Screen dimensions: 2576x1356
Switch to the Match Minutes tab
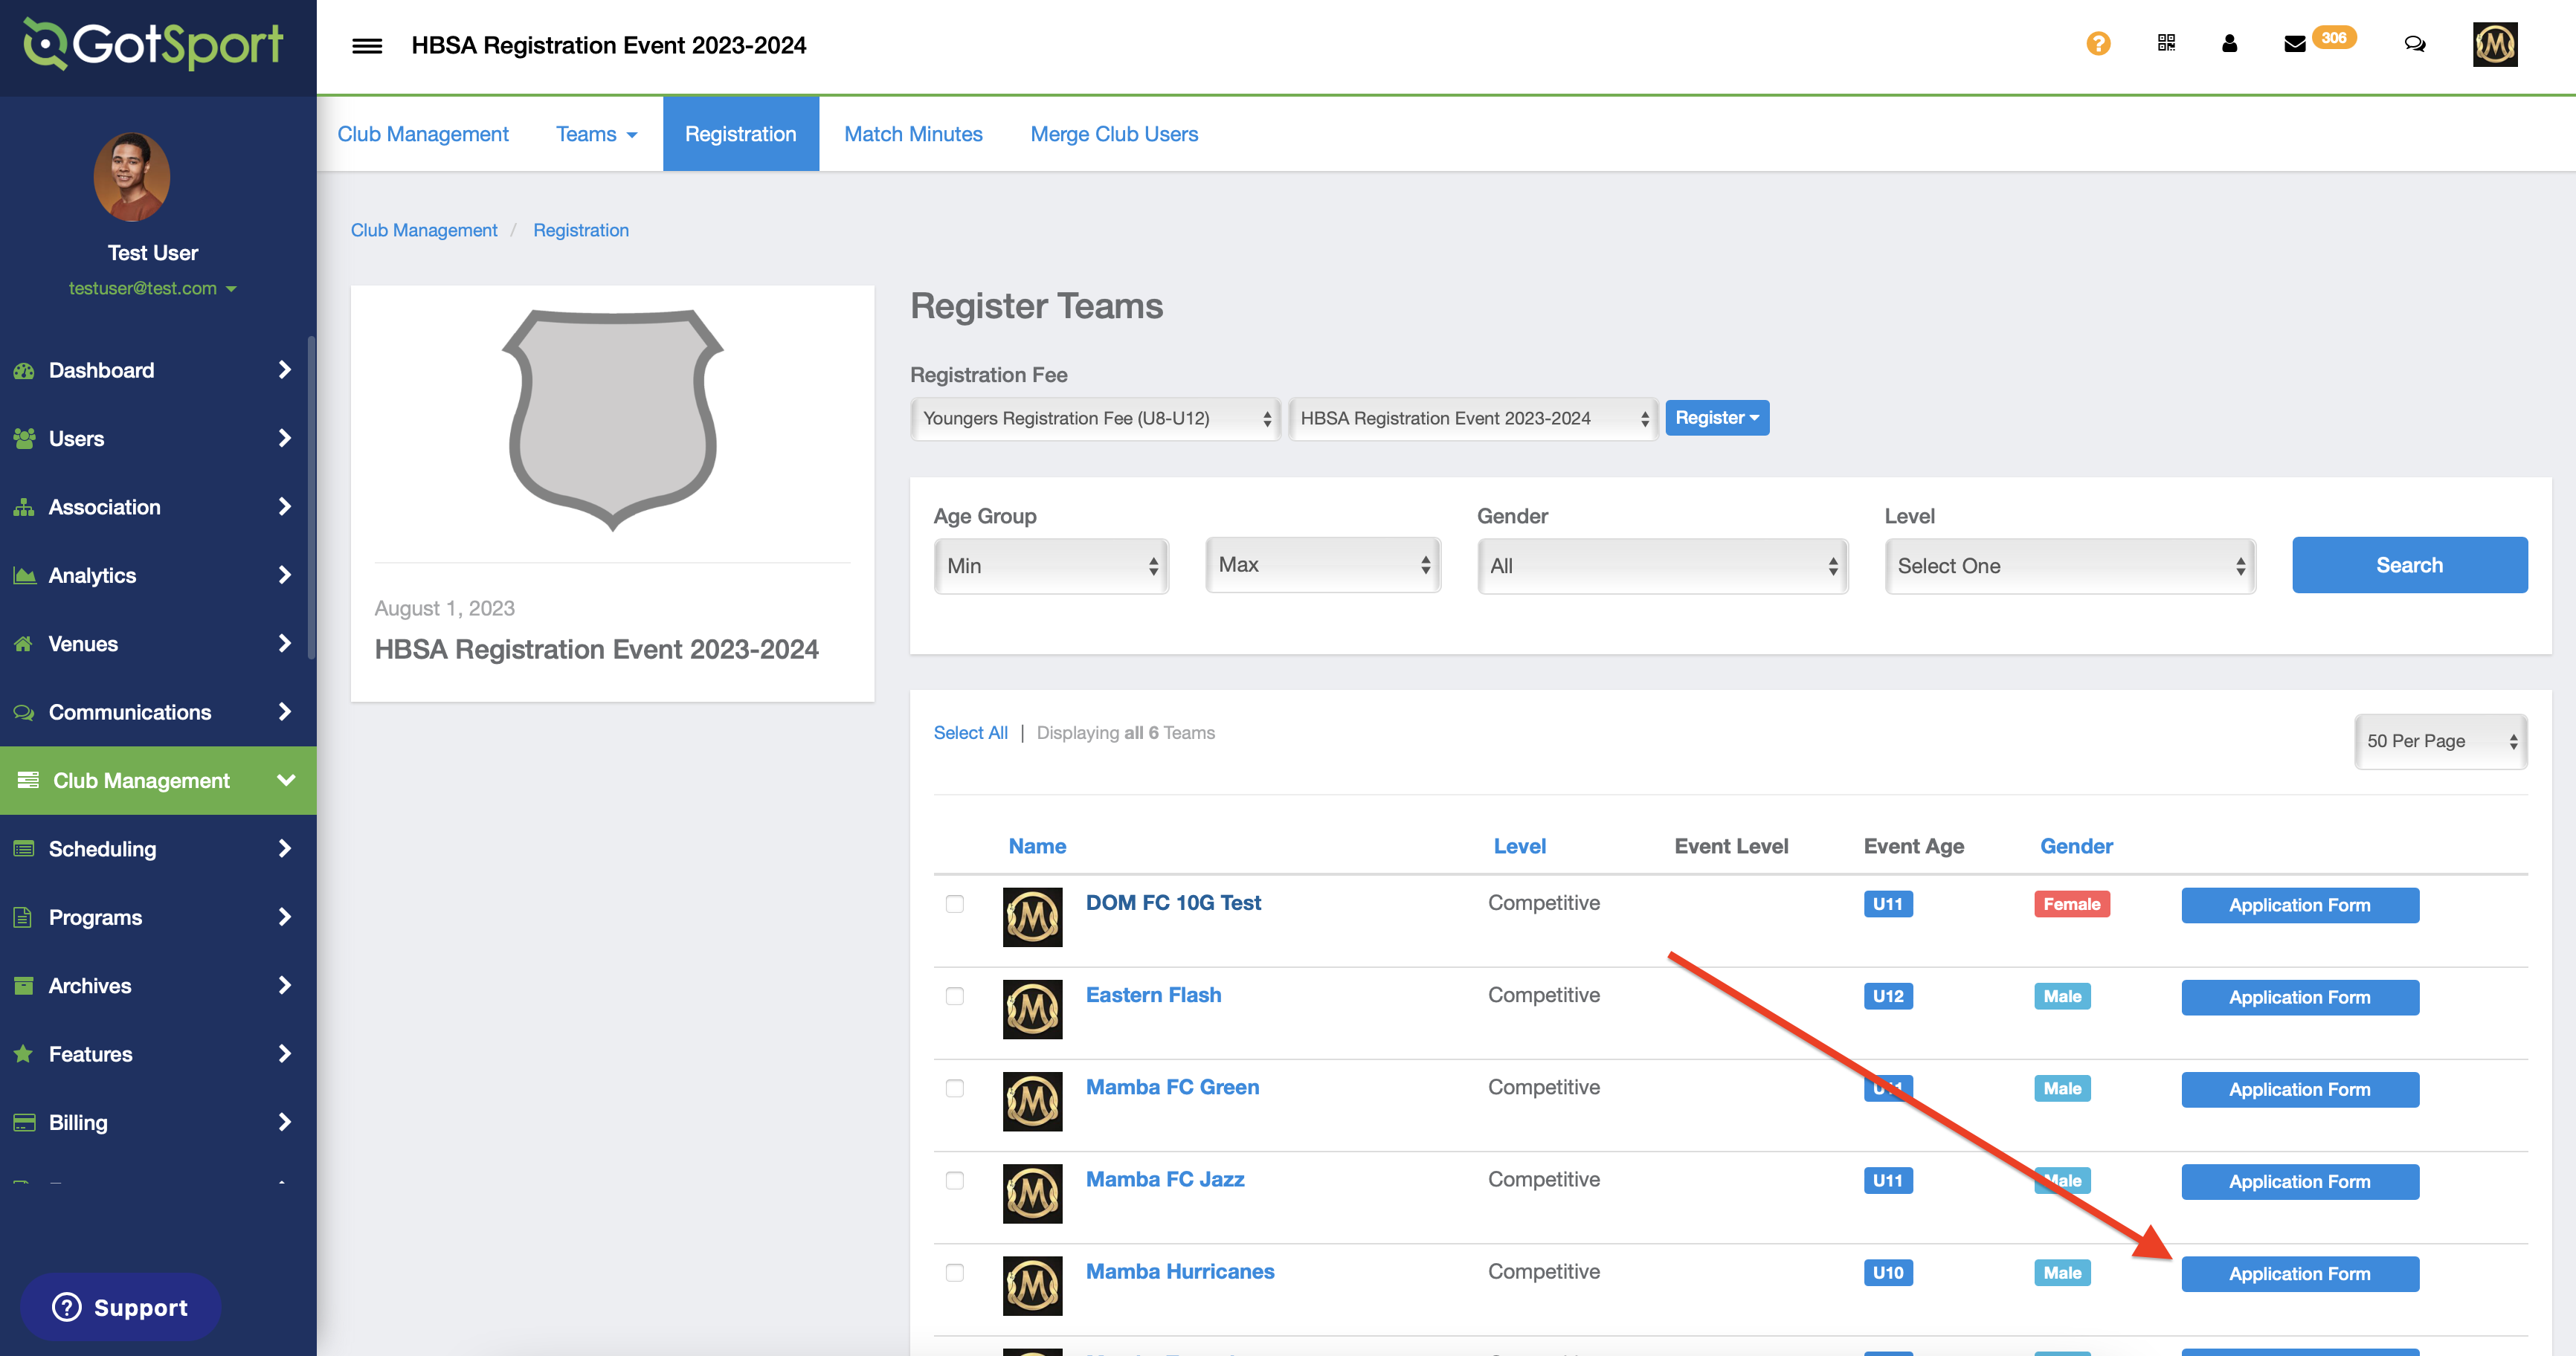(913, 134)
